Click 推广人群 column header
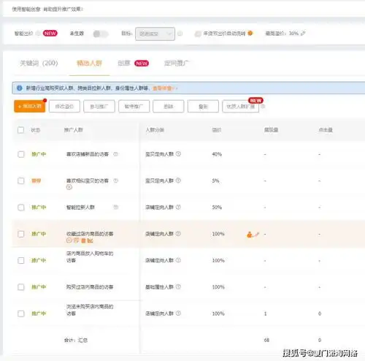Viewport: 365px width, 361px height. point(74,130)
